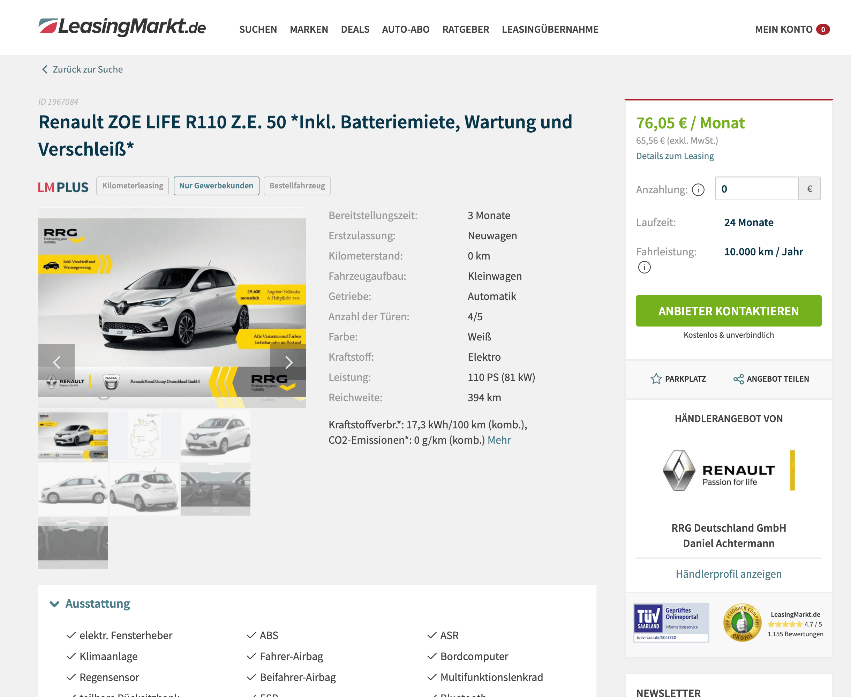
Task: Click the Anzahlung info icon
Action: 698,189
